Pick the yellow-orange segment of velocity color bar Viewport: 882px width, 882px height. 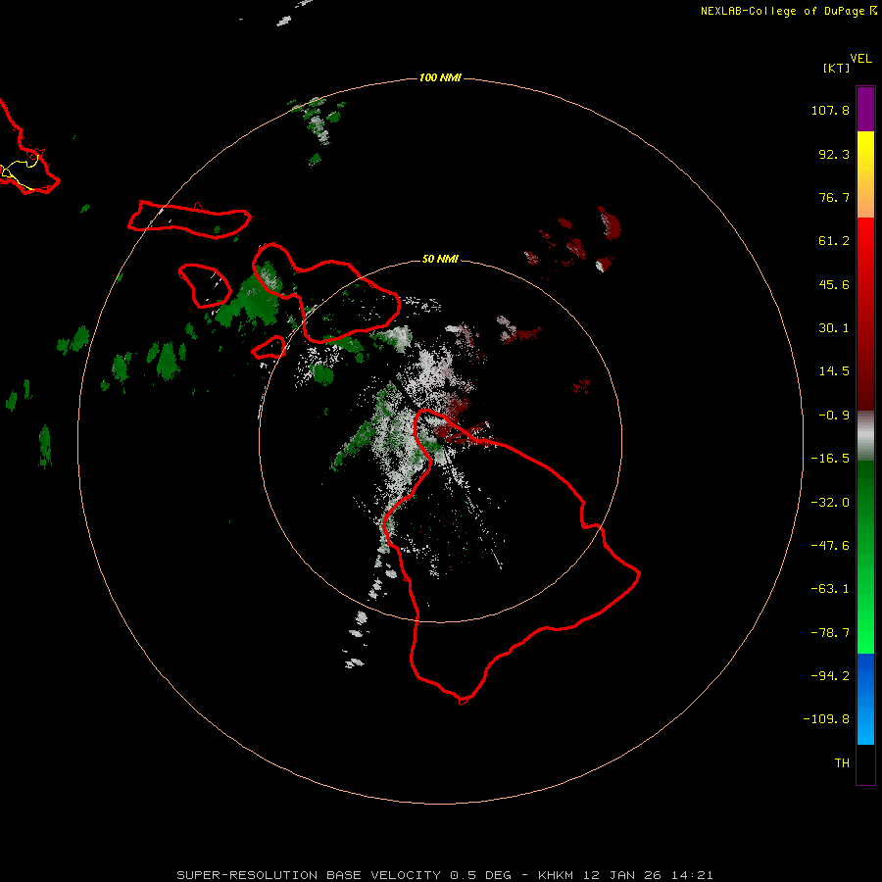865,174
